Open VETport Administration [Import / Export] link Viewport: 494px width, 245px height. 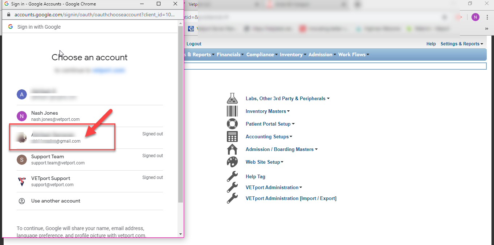[x=291, y=198]
